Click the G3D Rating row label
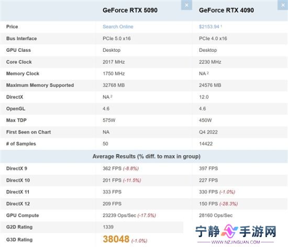The width and height of the screenshot is (288, 247). (x=19, y=240)
